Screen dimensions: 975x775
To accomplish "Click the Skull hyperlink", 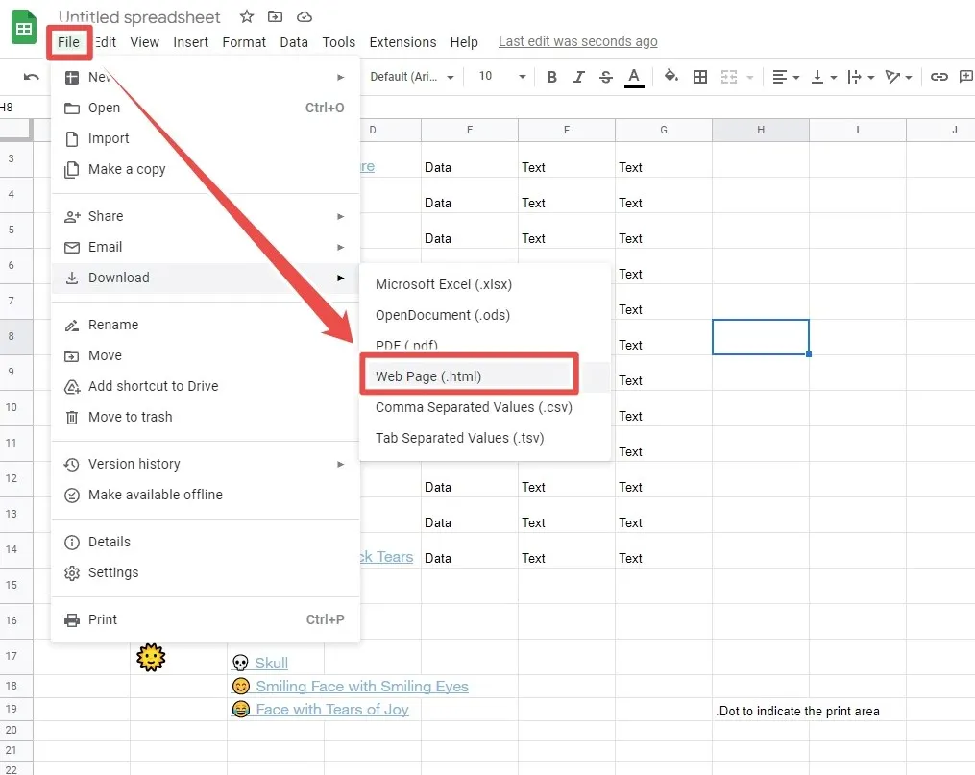I will click(x=271, y=664).
